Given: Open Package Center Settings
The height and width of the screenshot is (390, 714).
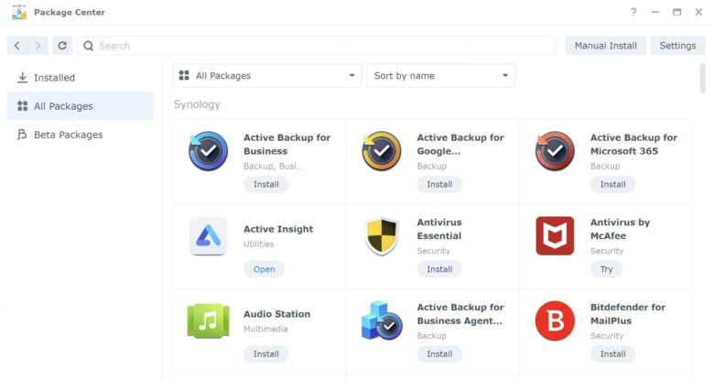Looking at the screenshot, I should pos(677,46).
